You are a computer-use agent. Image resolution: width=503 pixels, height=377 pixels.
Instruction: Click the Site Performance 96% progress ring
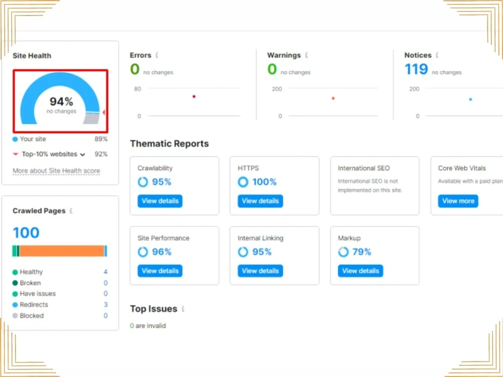click(x=143, y=252)
